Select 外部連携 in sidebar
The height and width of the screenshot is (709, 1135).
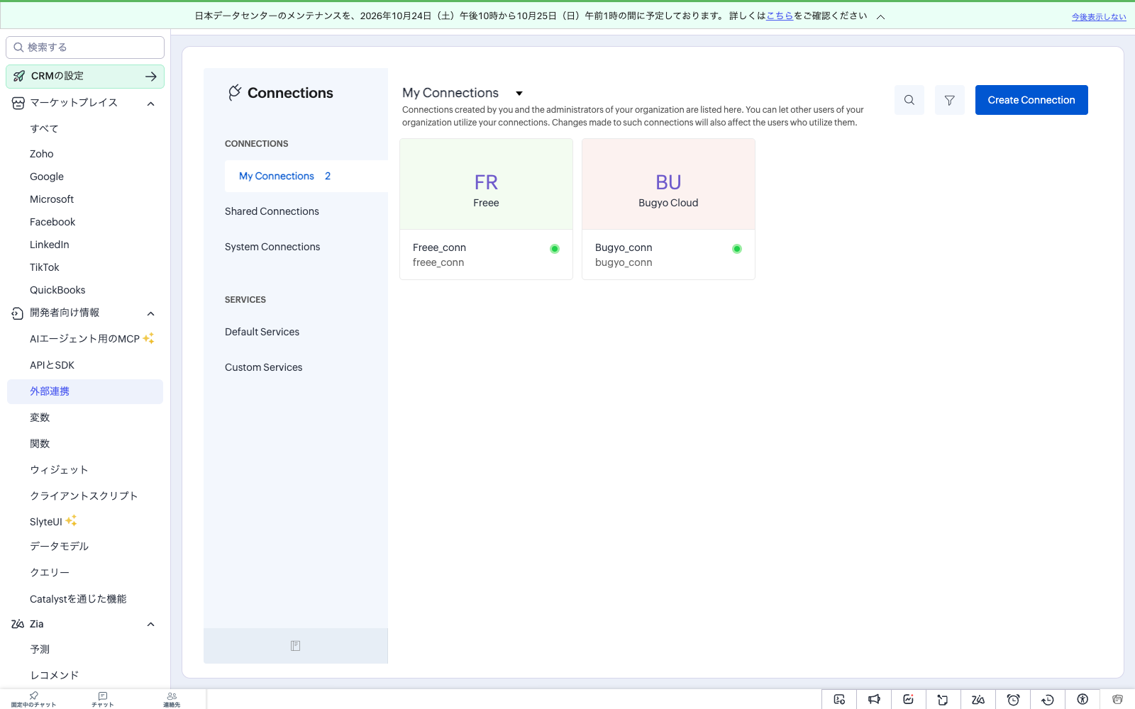click(85, 391)
